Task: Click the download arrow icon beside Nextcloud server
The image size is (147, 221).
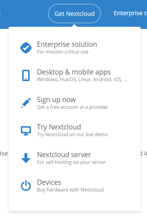Action: point(26,158)
